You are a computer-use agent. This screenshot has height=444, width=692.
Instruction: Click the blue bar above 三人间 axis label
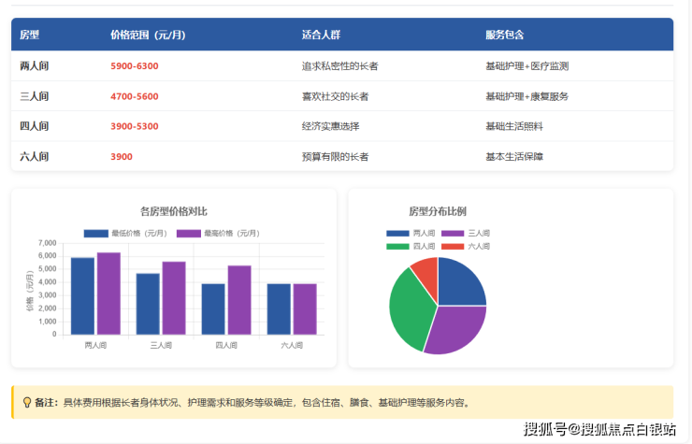coord(148,304)
